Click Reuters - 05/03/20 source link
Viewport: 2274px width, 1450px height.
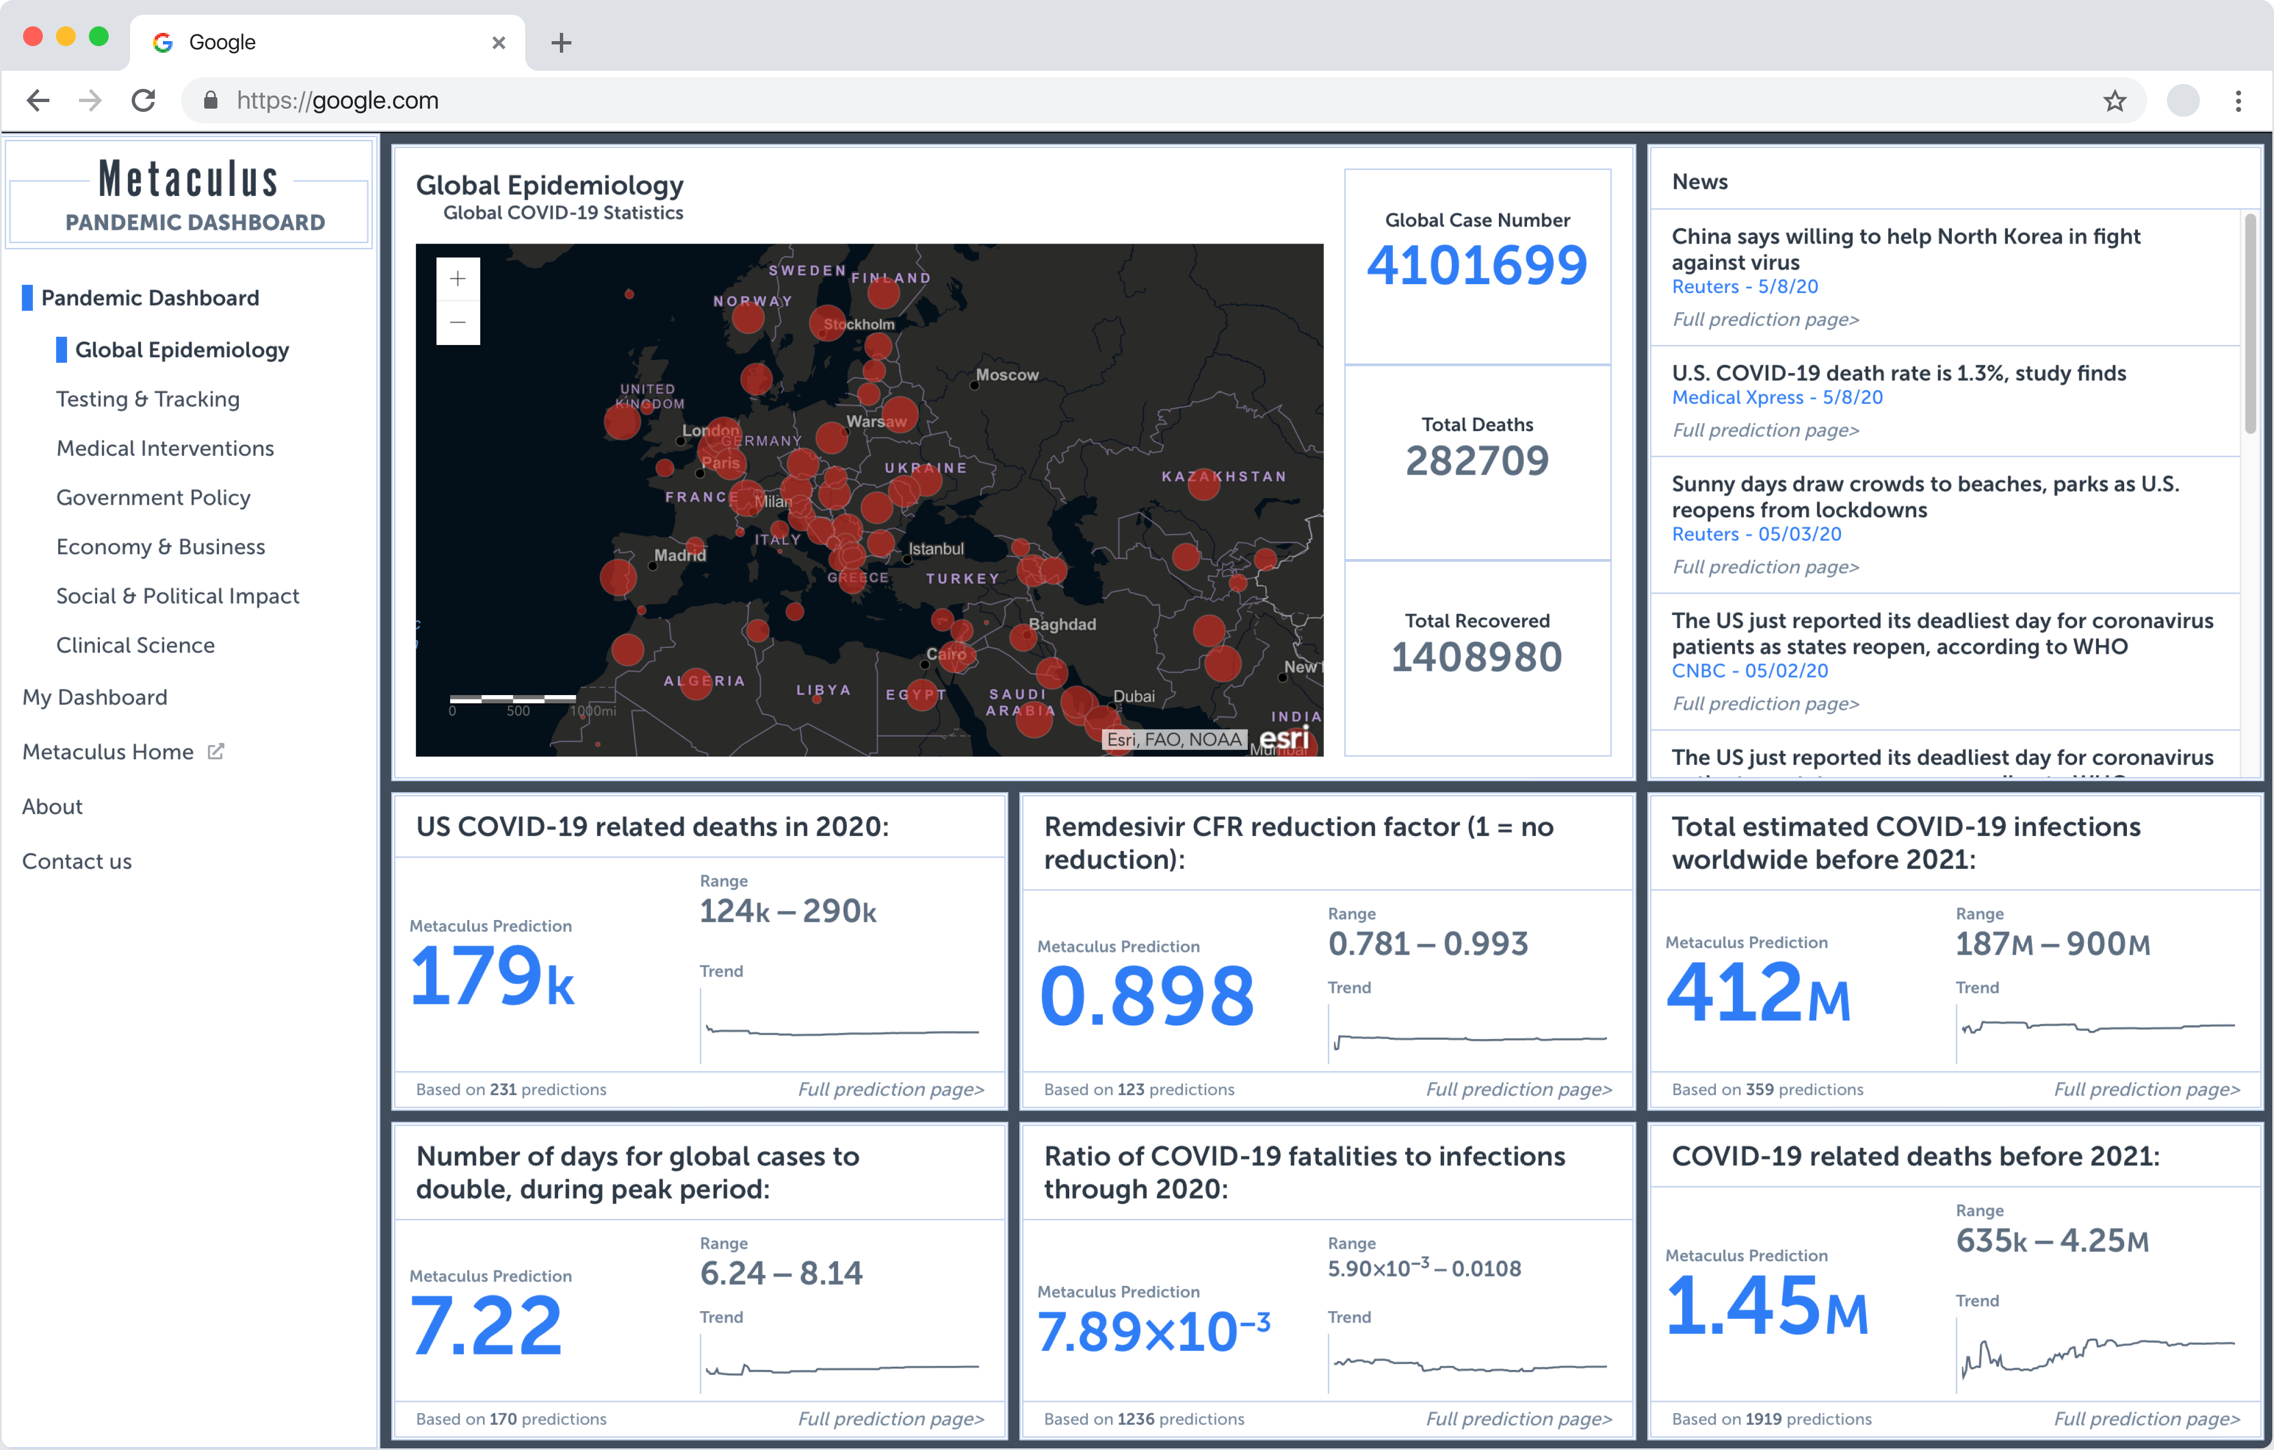pyautogui.click(x=1755, y=533)
